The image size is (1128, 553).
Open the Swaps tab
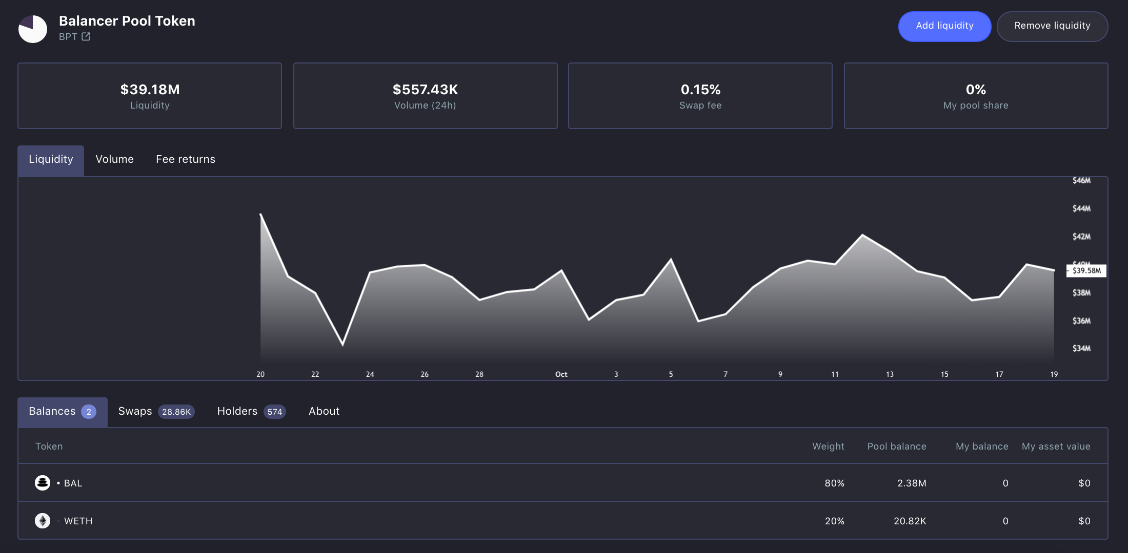156,412
